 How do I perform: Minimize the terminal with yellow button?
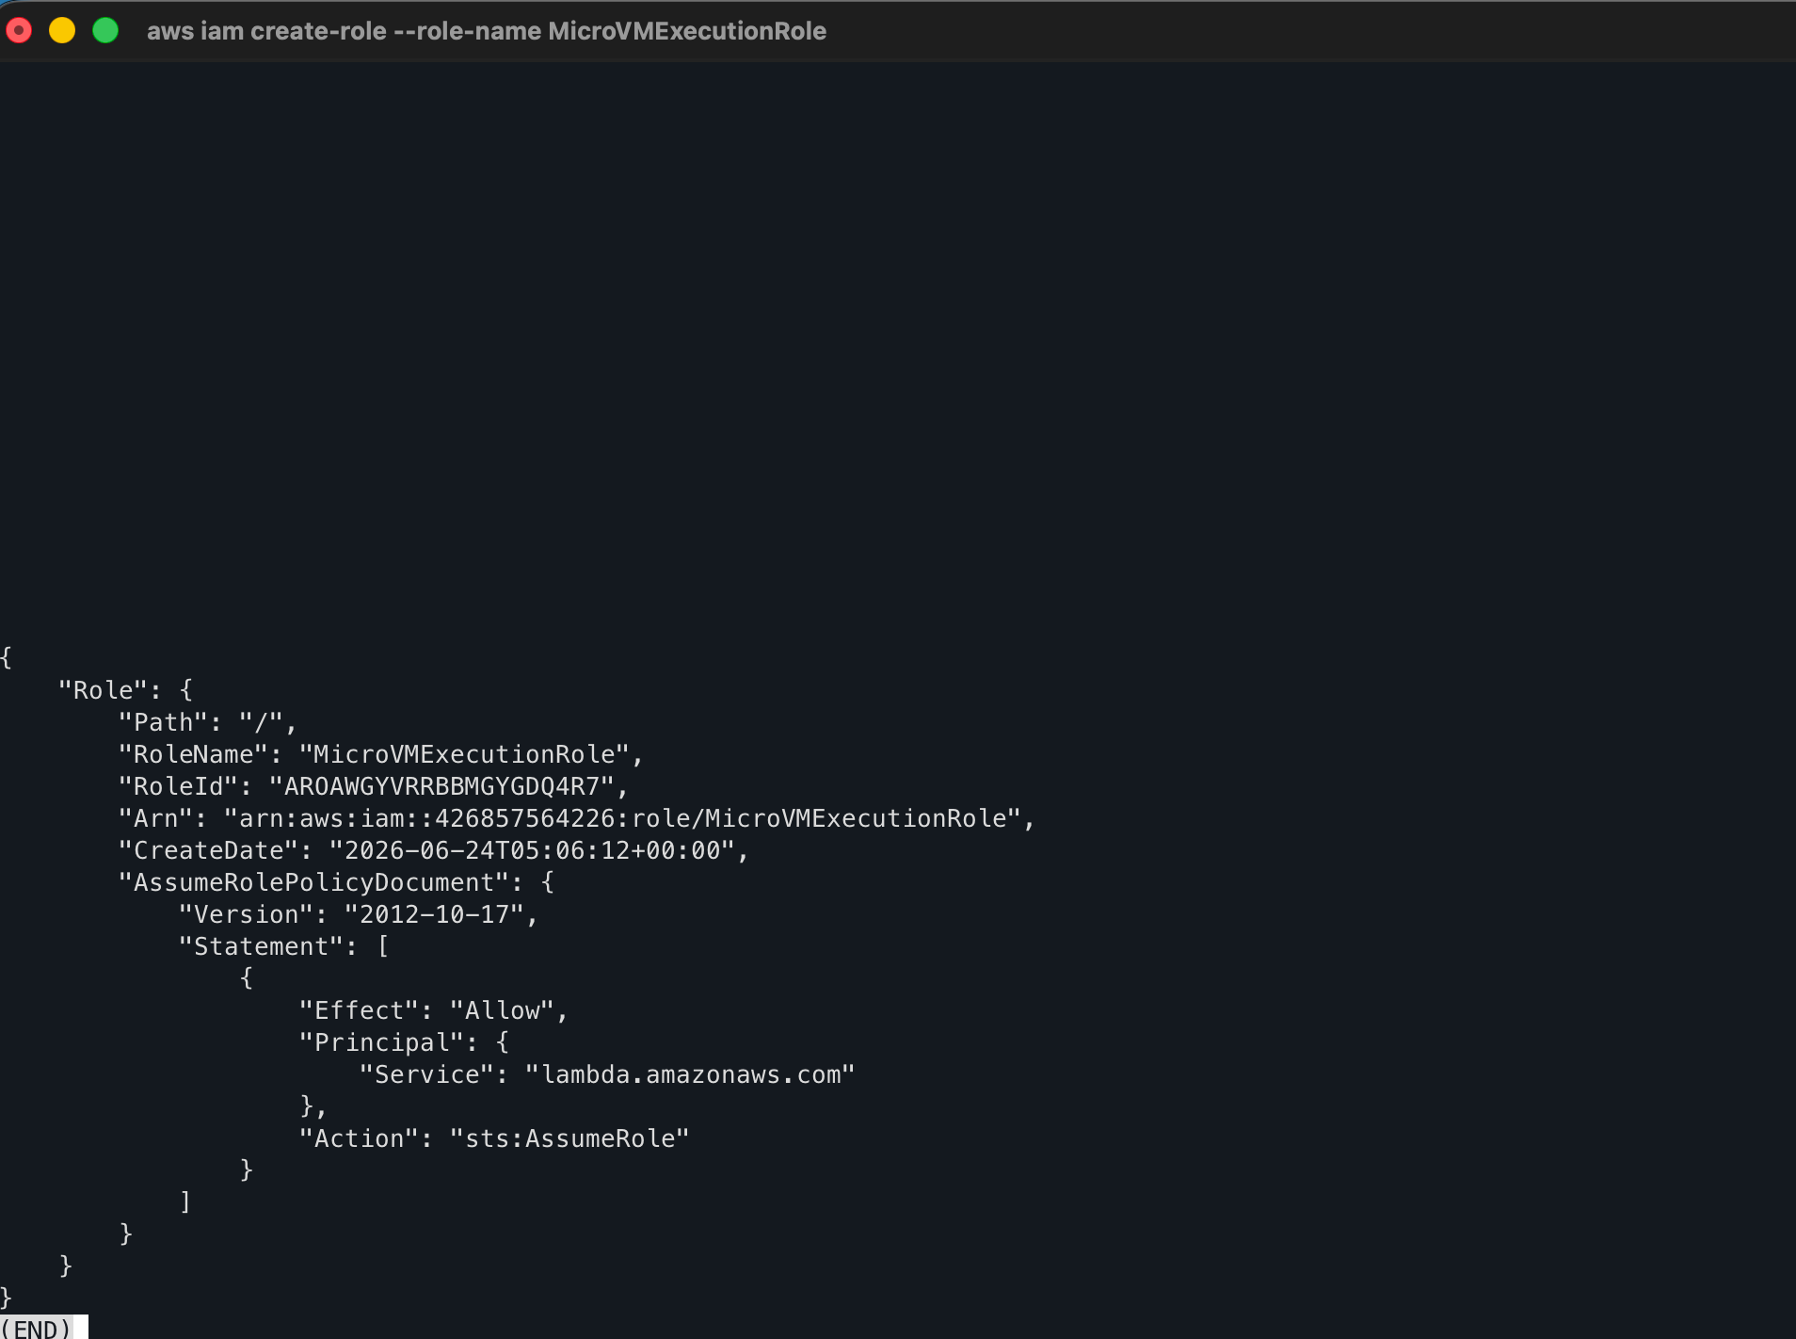click(62, 31)
